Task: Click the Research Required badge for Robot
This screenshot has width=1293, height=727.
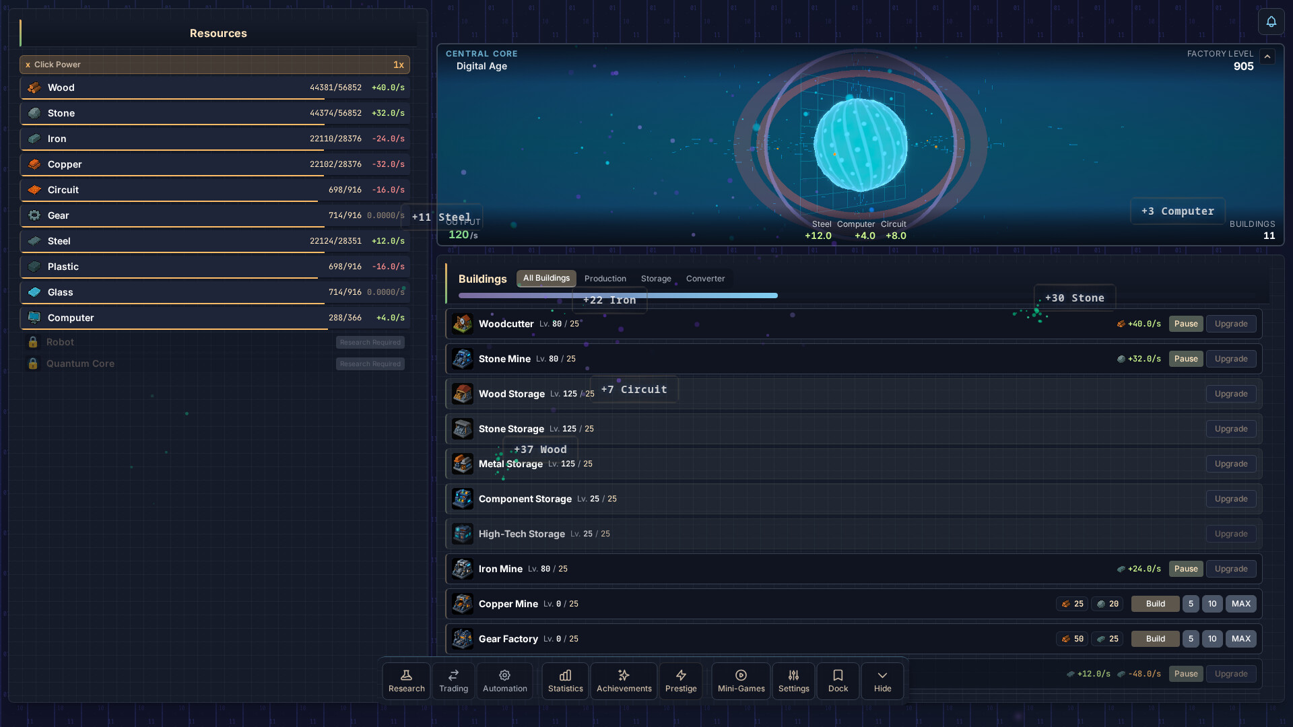Action: (x=370, y=342)
